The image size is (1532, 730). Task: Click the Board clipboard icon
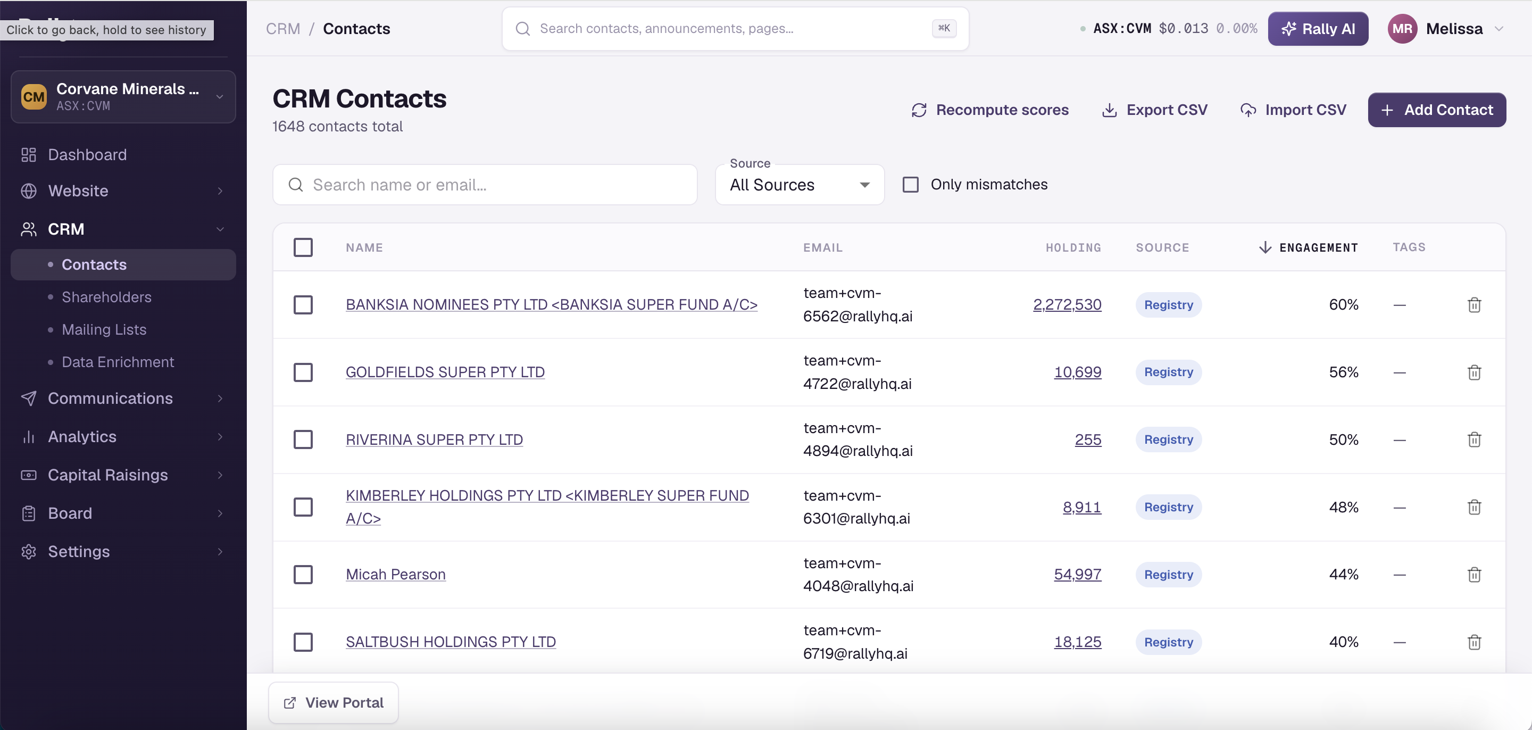pos(29,513)
